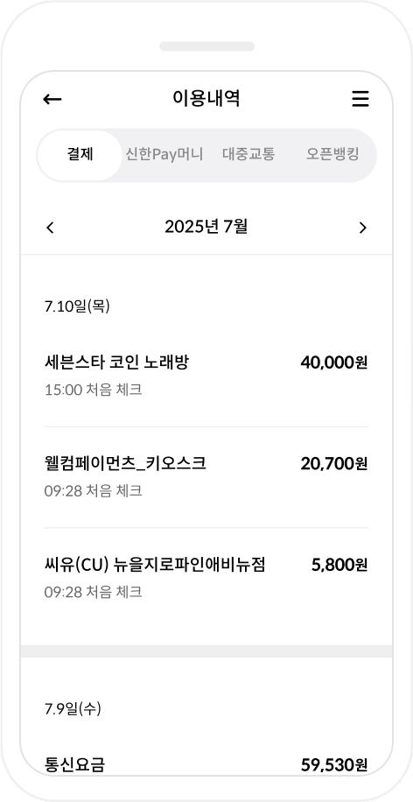
Task: Tap the 7.10일(목) date header
Action: click(77, 306)
